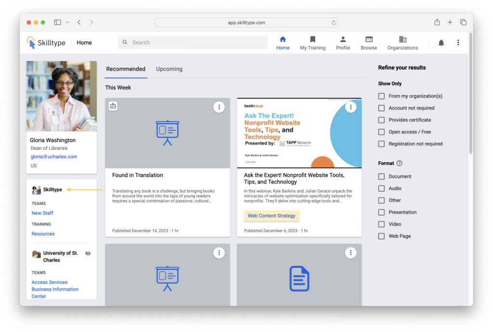493x332 pixels.
Task: Open the notifications bell icon
Action: [x=441, y=43]
